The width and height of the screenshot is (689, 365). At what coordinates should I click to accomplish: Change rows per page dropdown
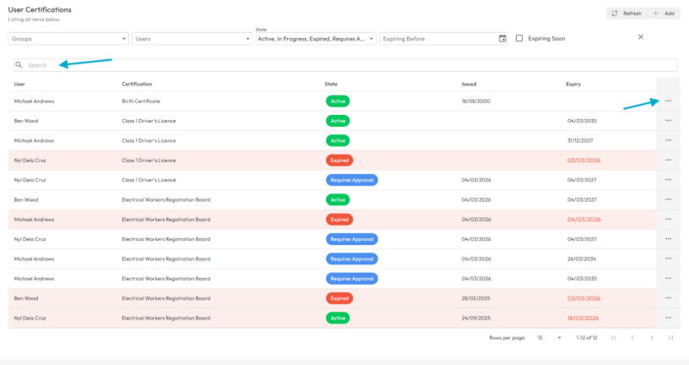[x=550, y=338]
